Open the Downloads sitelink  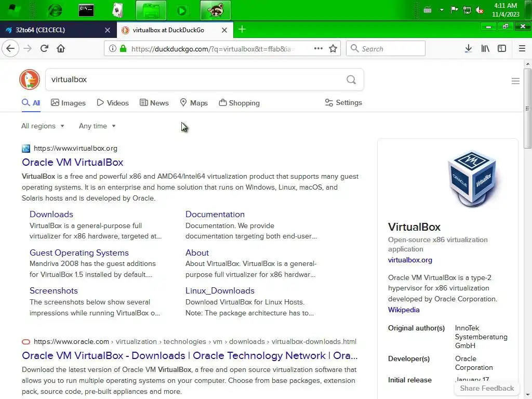click(51, 214)
